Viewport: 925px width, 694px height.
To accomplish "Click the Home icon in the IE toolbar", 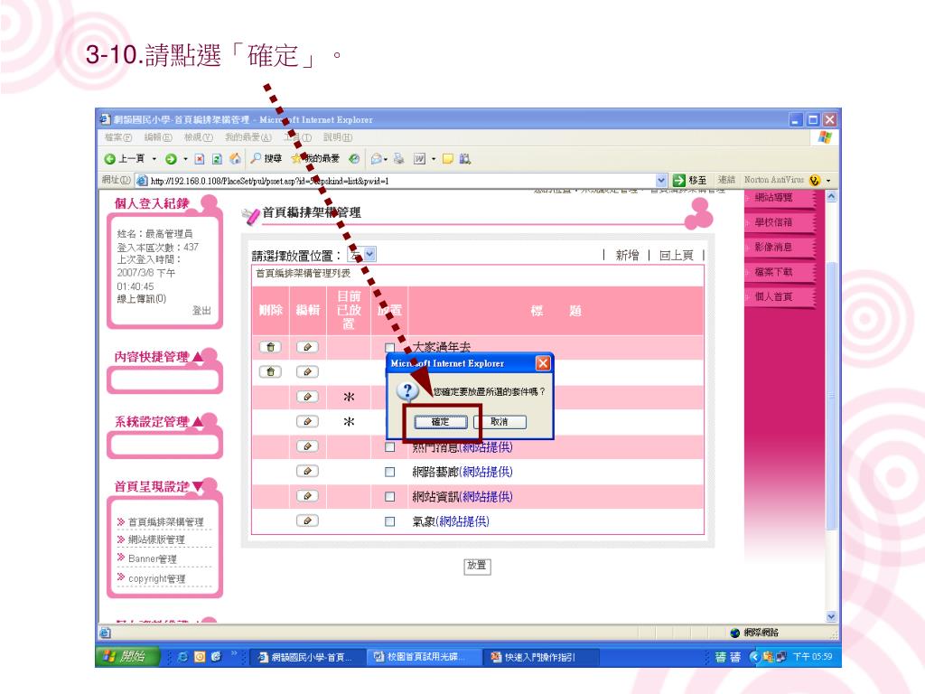I will pos(235,159).
